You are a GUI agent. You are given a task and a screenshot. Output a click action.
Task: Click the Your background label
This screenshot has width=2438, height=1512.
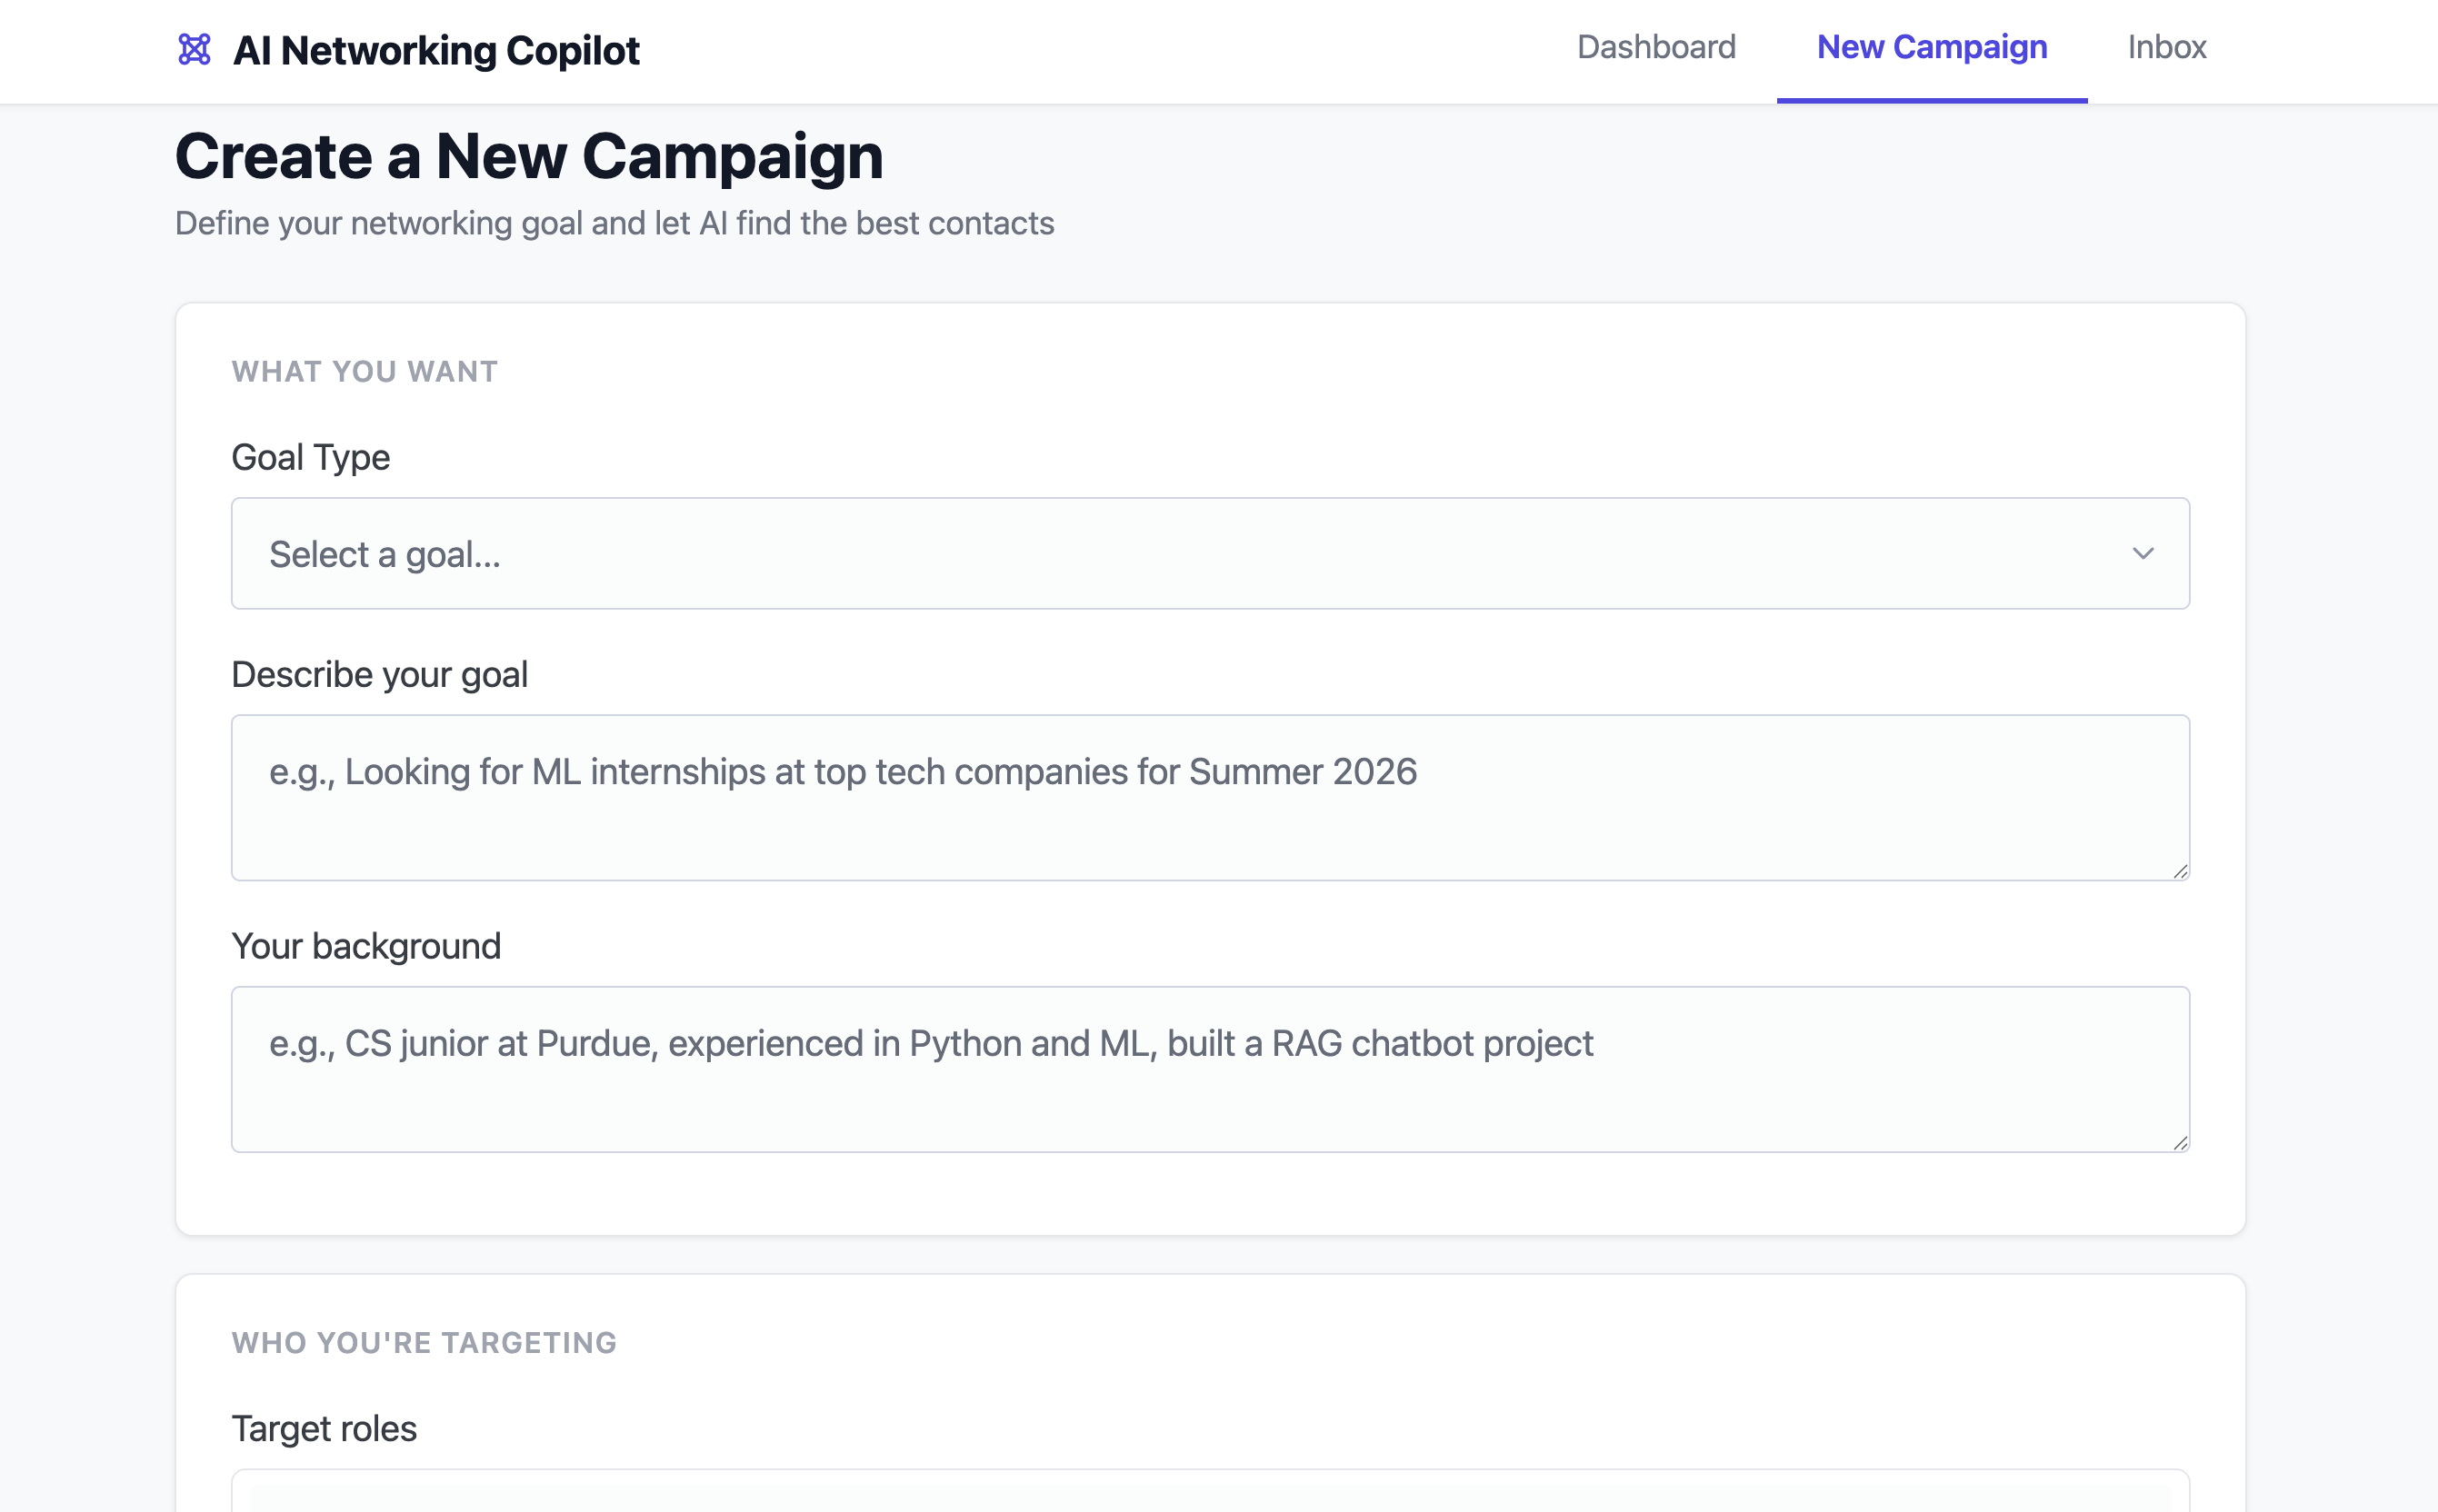click(x=365, y=946)
